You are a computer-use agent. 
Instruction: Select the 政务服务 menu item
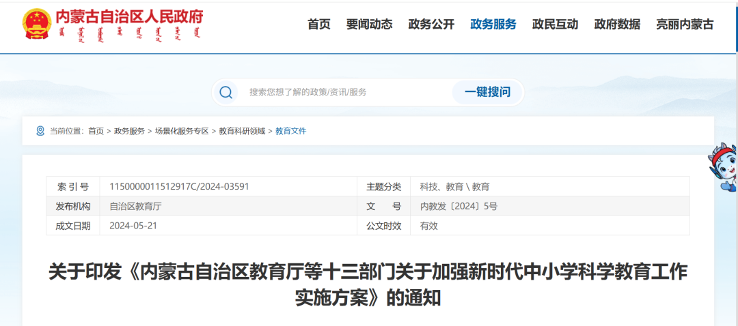[x=493, y=25]
